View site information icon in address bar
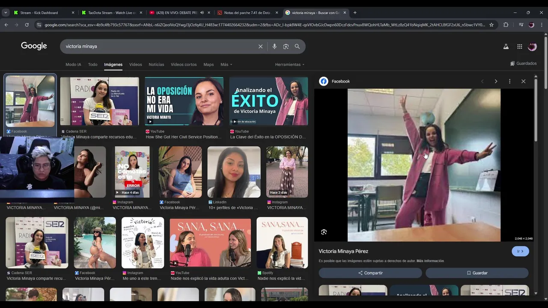 pyautogui.click(x=39, y=25)
